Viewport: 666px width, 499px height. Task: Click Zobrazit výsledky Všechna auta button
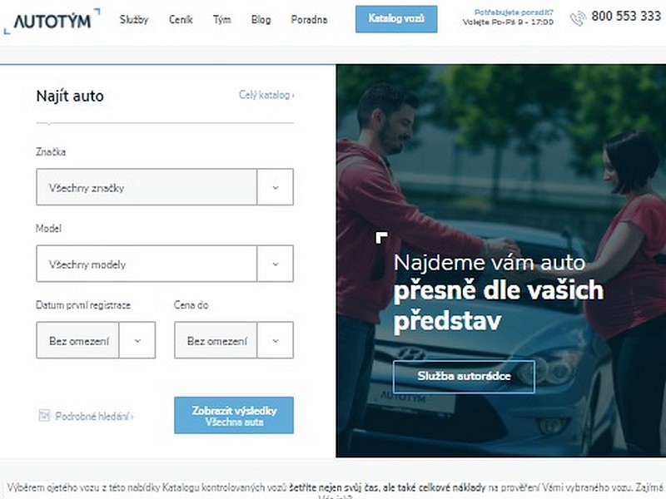234,415
